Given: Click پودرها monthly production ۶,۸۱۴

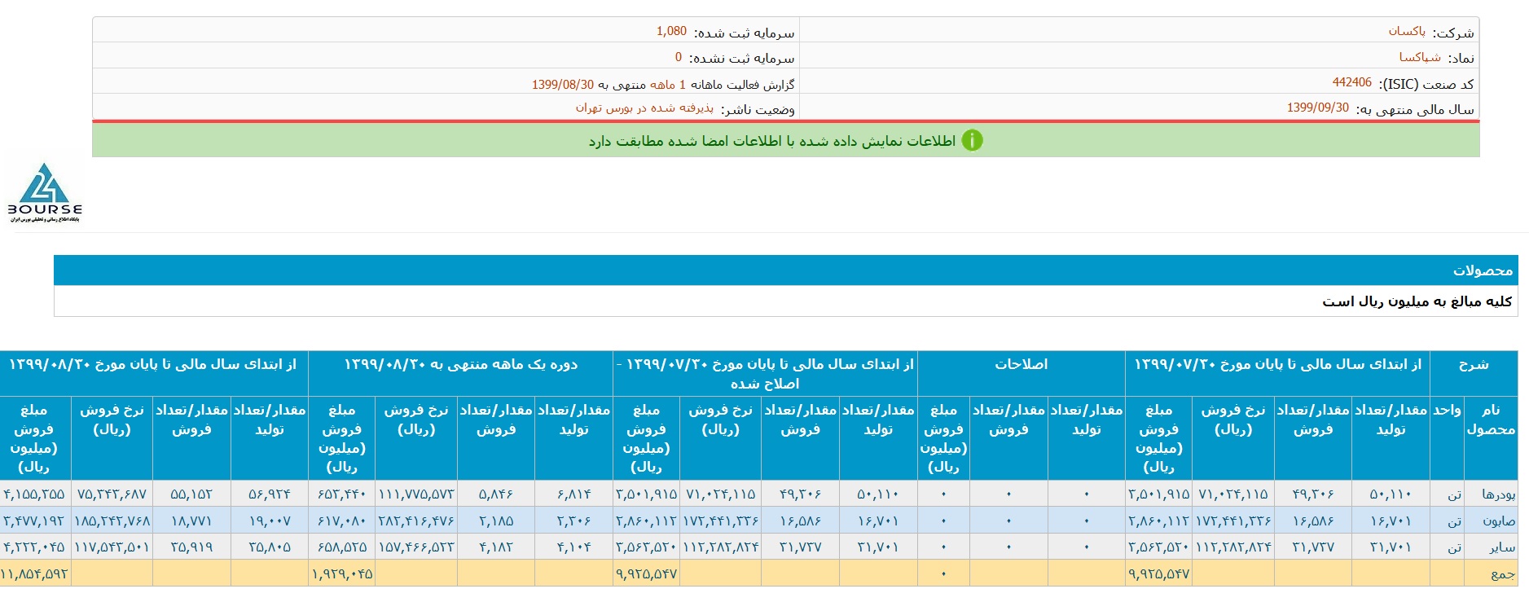Looking at the screenshot, I should [574, 494].
